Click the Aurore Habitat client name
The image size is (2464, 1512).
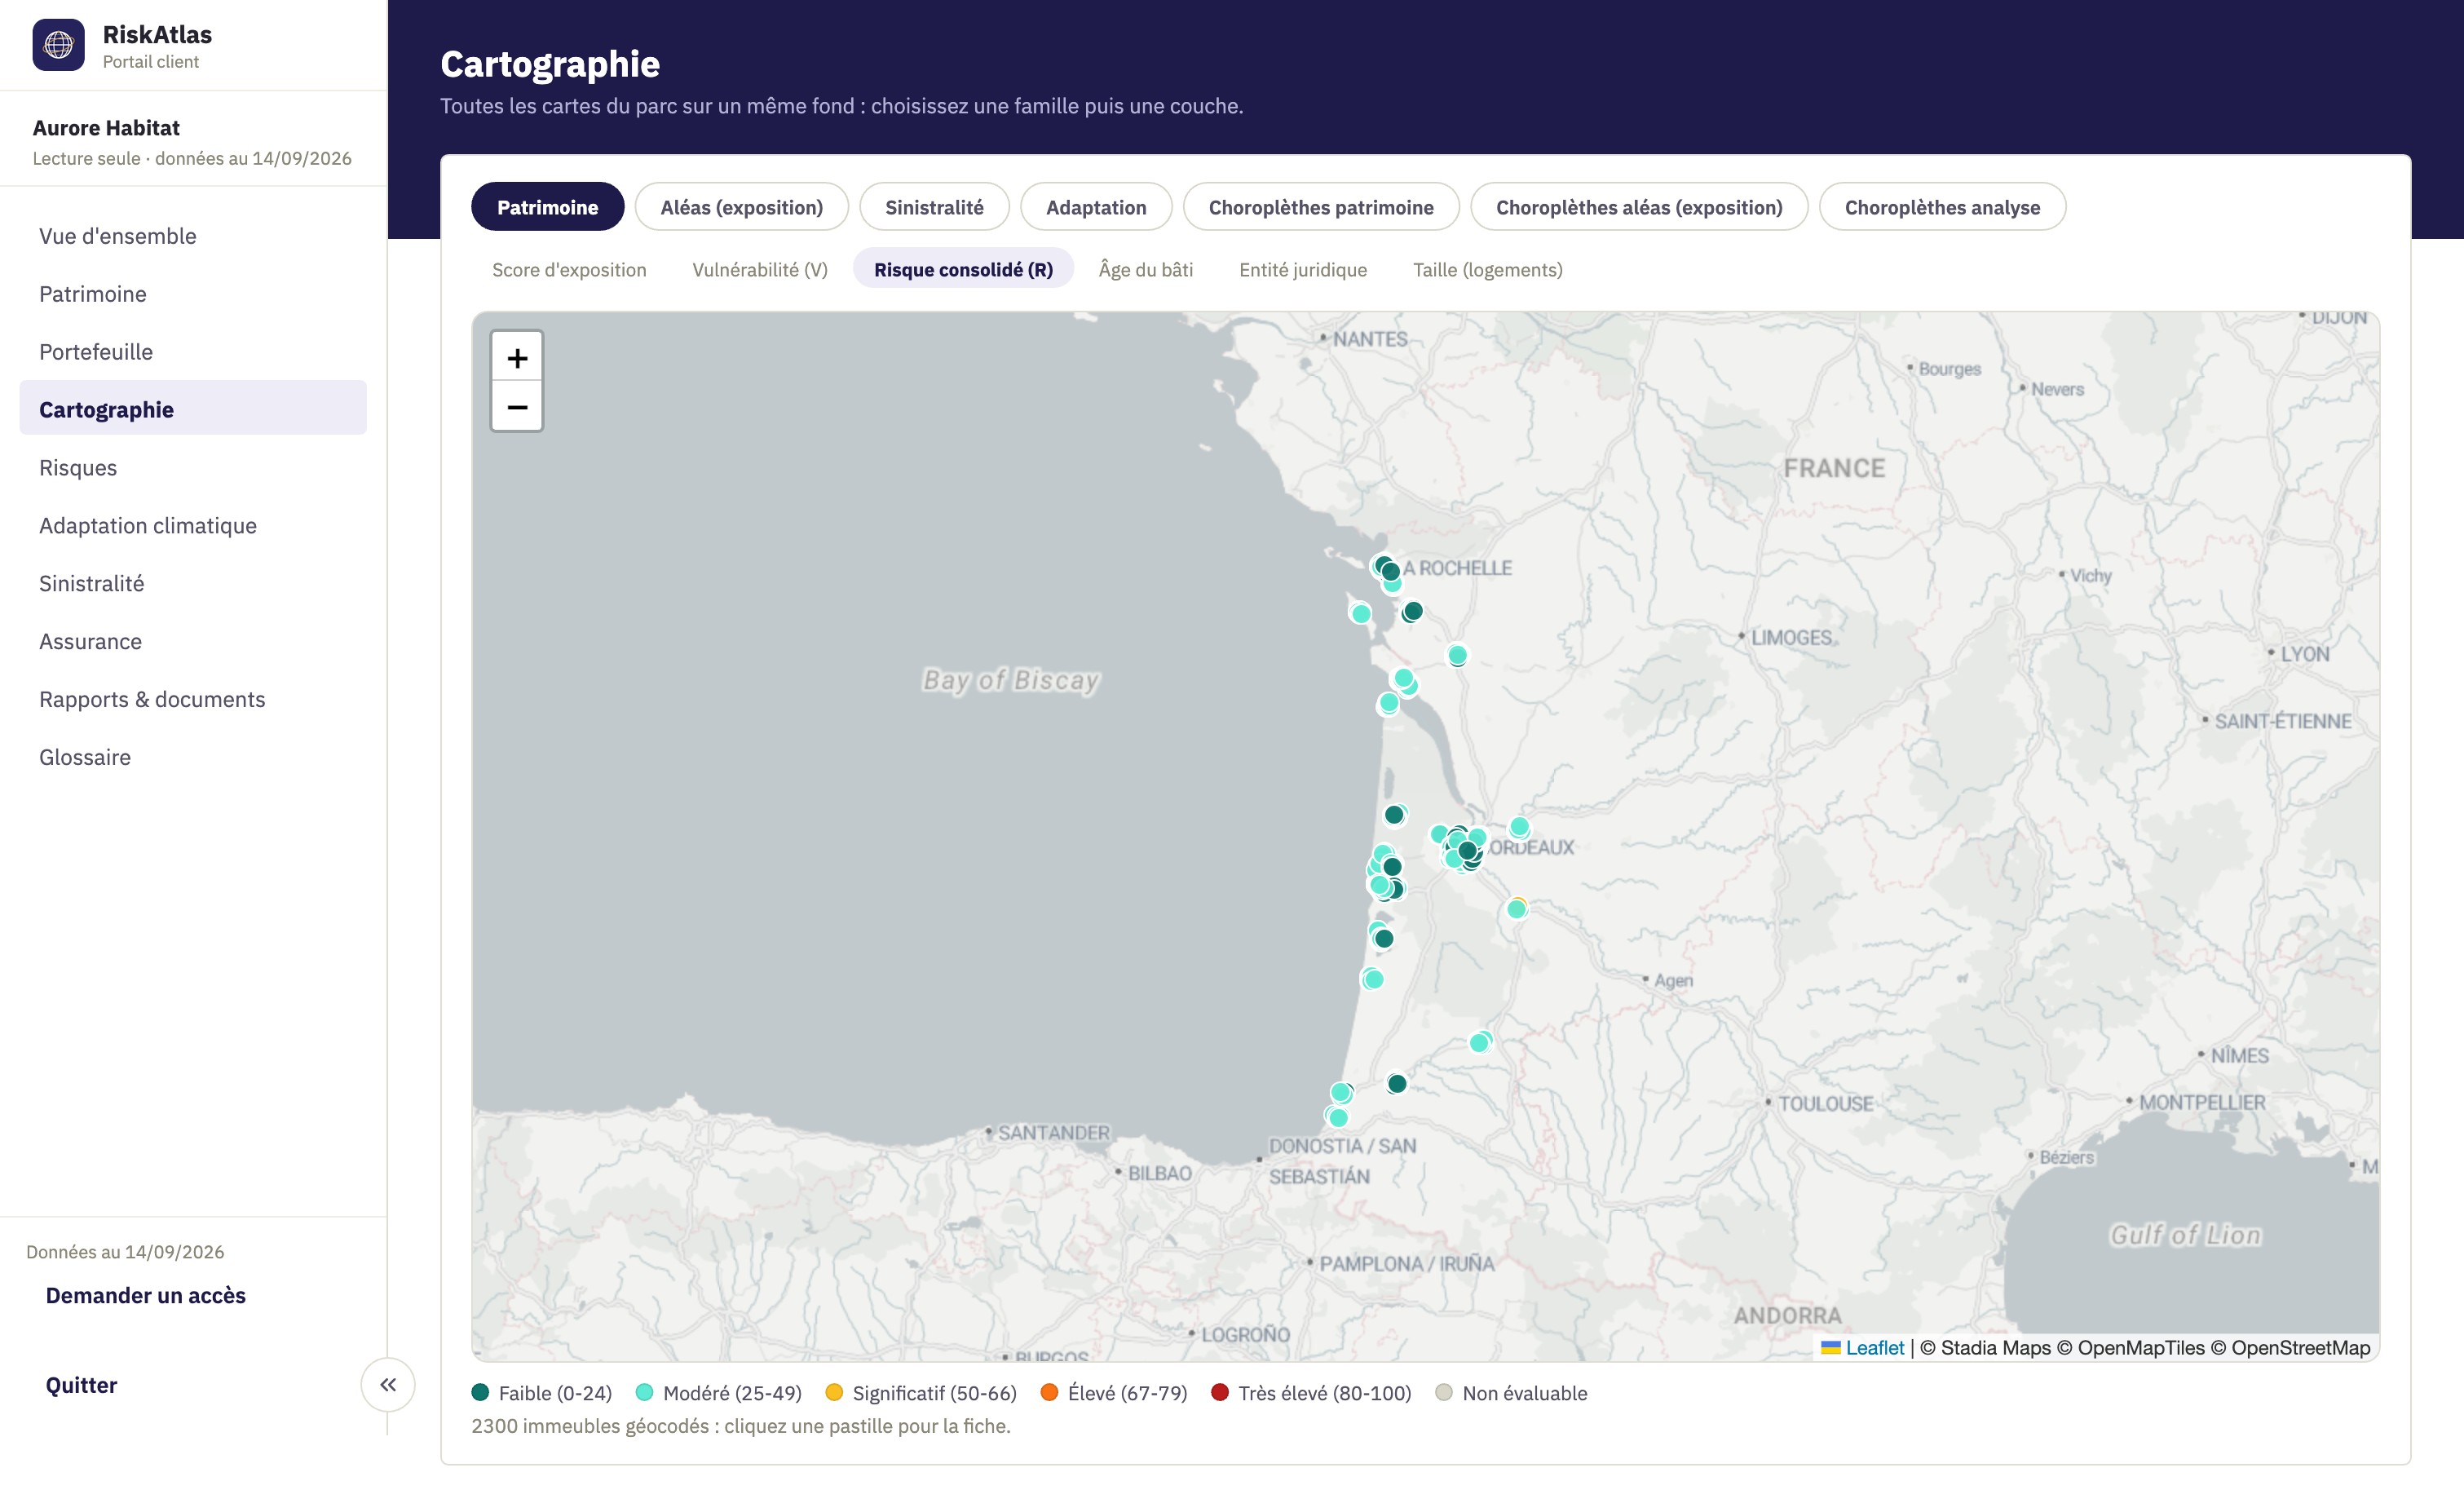106,127
